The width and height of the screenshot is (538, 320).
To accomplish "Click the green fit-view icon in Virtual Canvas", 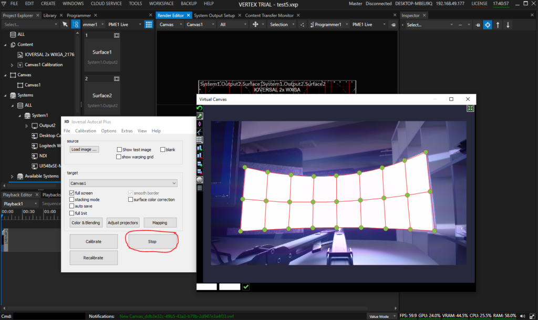I will (x=470, y=108).
